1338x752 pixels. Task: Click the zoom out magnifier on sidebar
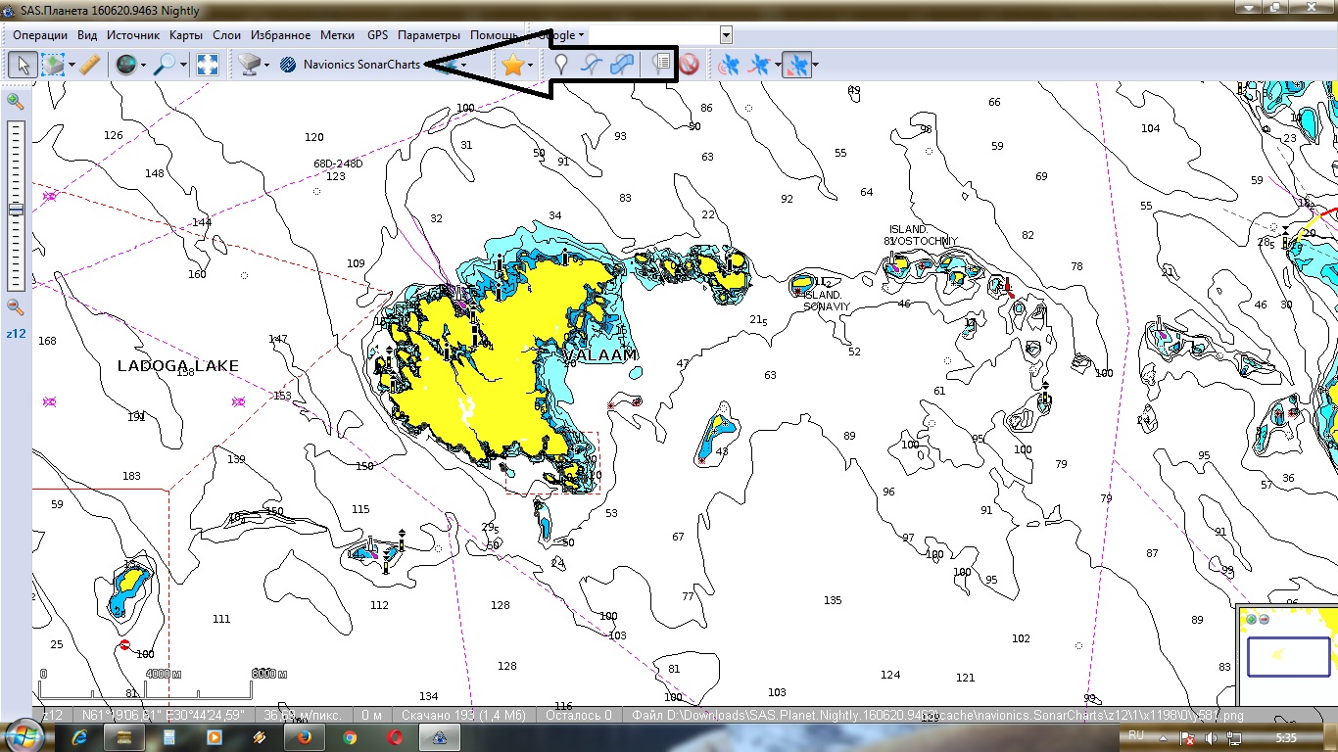coord(15,306)
